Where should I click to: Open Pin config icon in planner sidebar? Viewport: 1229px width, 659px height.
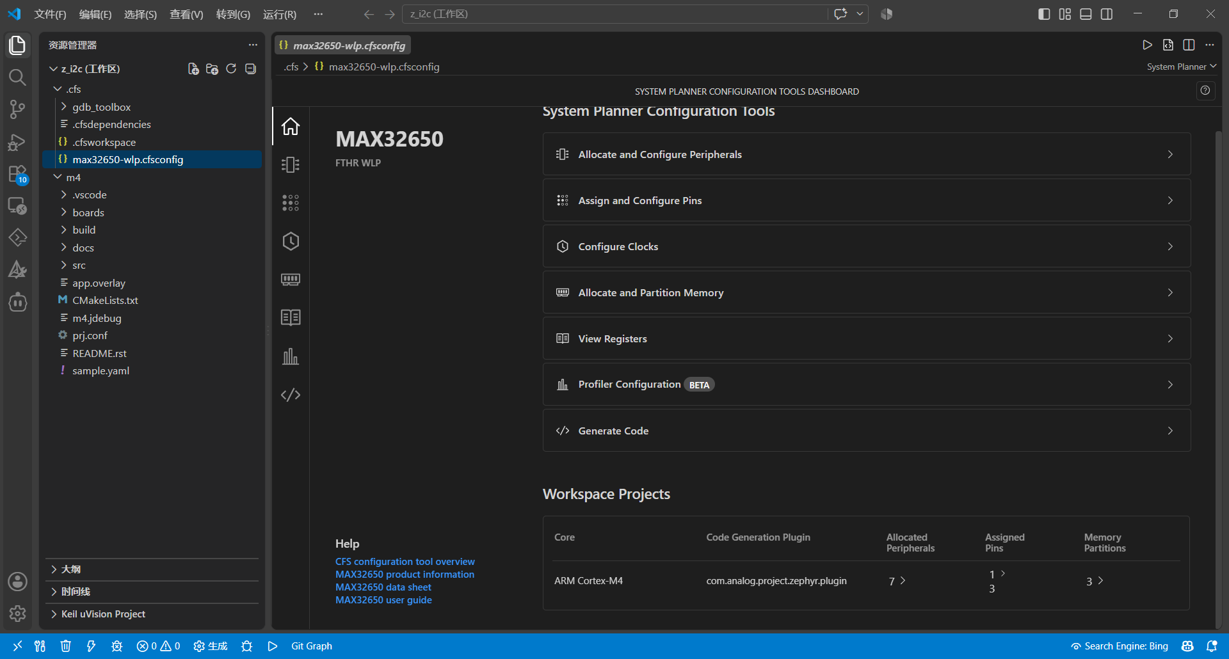(x=291, y=203)
